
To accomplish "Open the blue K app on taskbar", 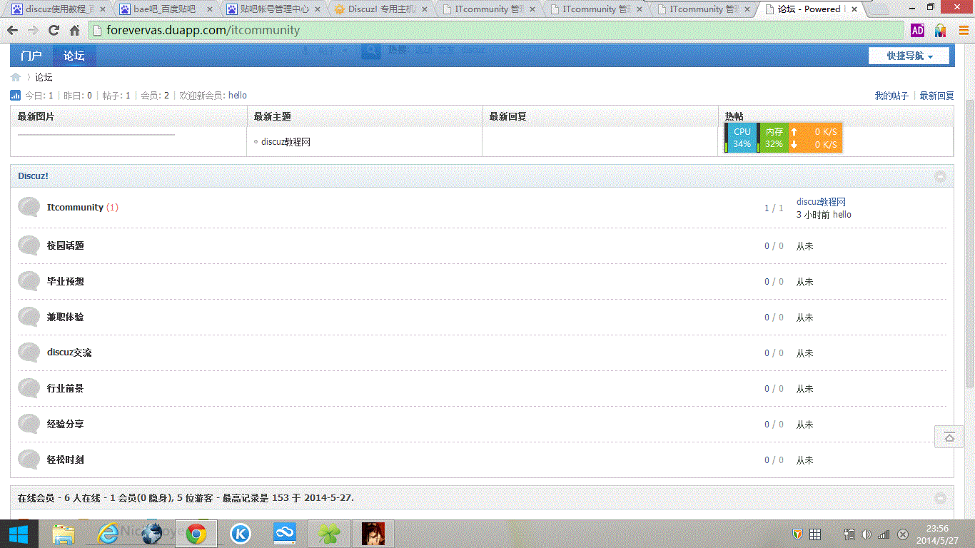I will (241, 534).
